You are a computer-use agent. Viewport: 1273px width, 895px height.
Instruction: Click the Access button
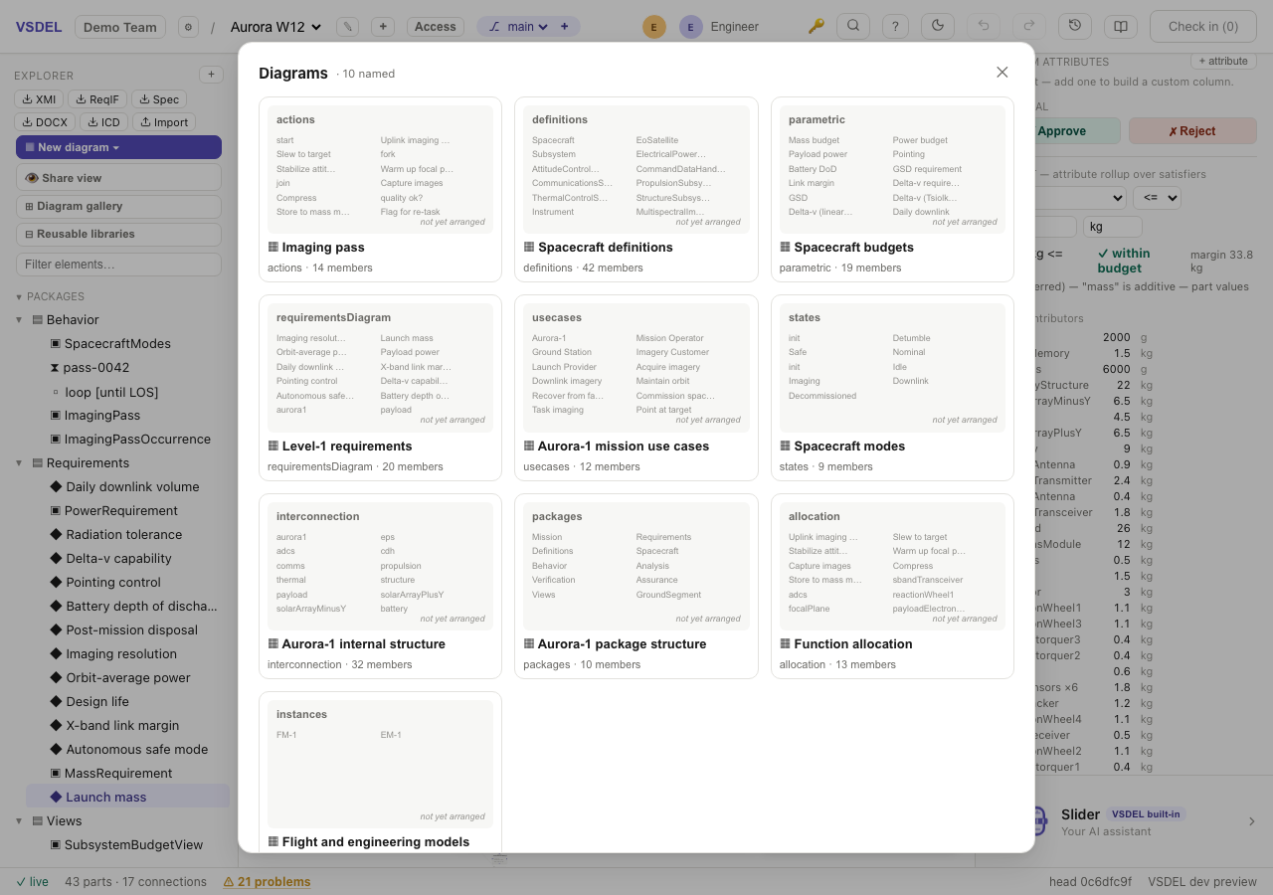point(435,27)
